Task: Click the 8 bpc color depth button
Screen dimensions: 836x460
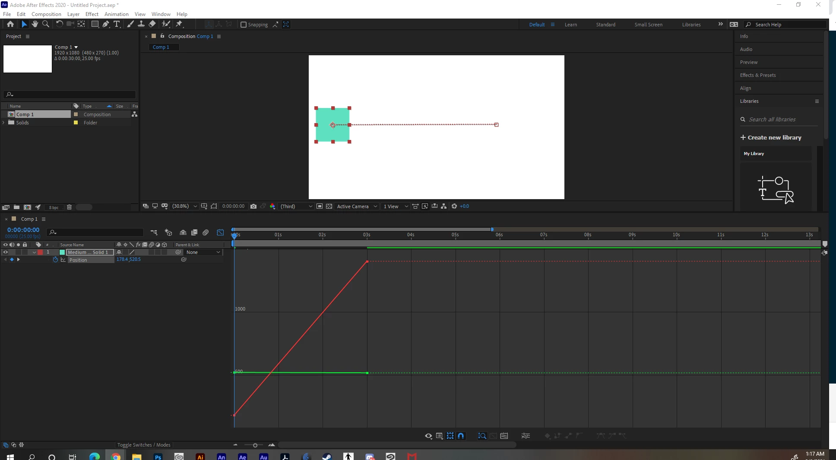Action: click(x=54, y=207)
